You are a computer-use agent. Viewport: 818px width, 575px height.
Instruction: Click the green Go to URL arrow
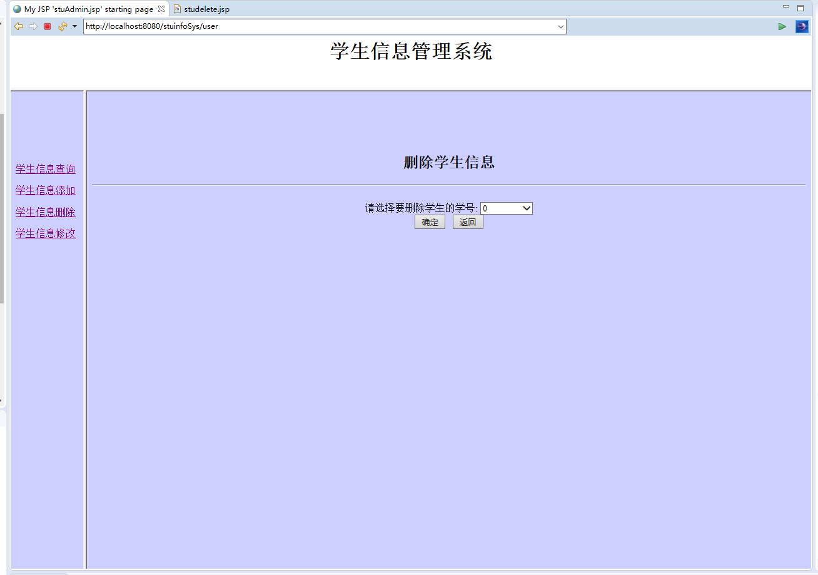pyautogui.click(x=782, y=26)
